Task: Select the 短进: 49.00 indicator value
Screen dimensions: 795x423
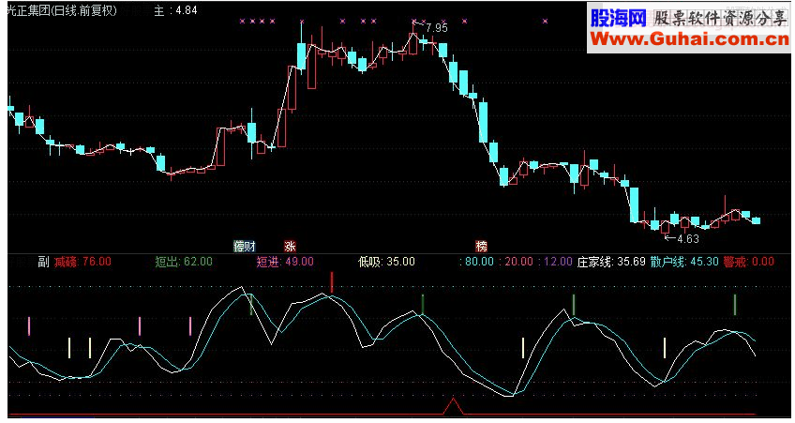Action: (285, 262)
